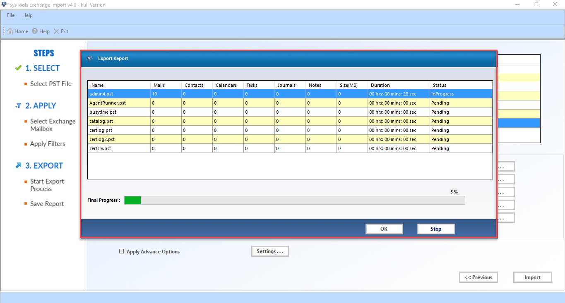Click Pending status of AgentRunner.pst

461,103
